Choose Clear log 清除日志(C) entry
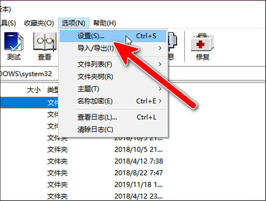This screenshot has width=266, height=201. click(113, 130)
